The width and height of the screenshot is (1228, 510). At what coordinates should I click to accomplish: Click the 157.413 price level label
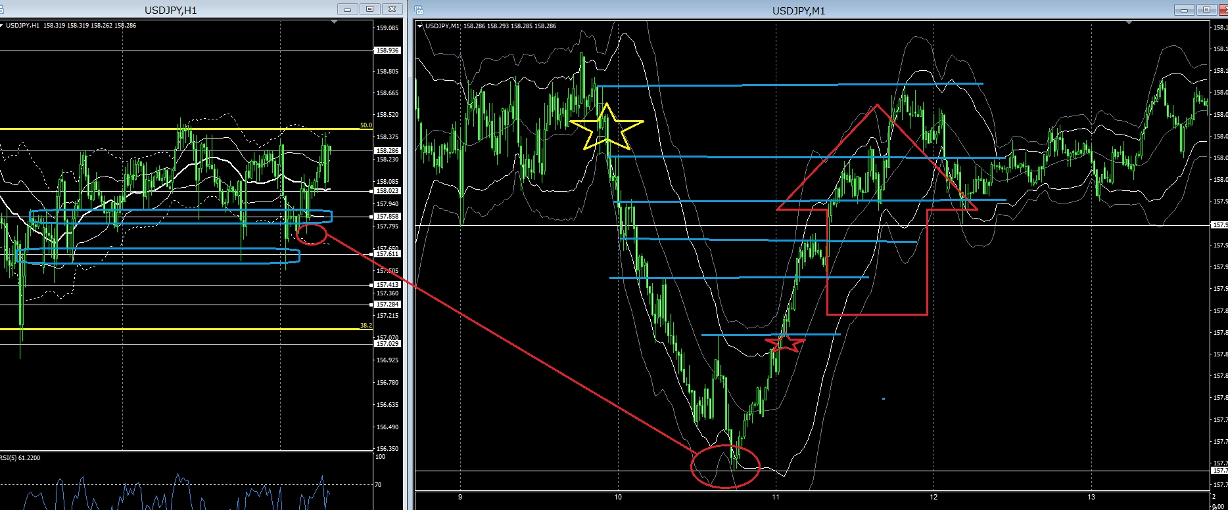pyautogui.click(x=387, y=285)
